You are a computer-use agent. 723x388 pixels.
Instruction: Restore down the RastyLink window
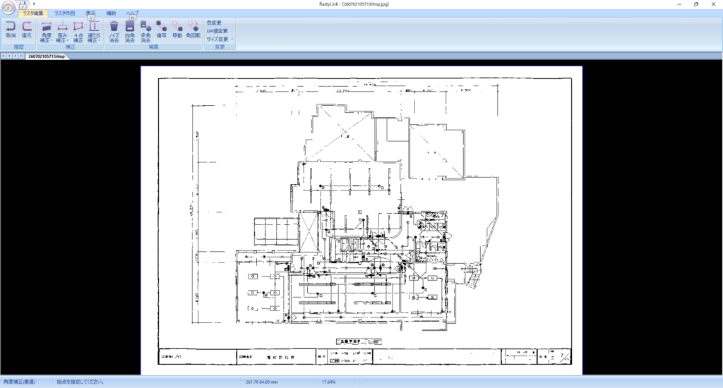695,4
